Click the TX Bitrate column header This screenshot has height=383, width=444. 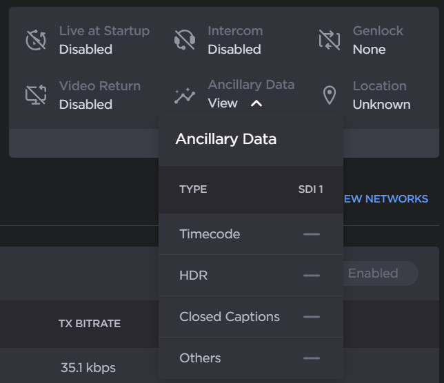click(90, 323)
